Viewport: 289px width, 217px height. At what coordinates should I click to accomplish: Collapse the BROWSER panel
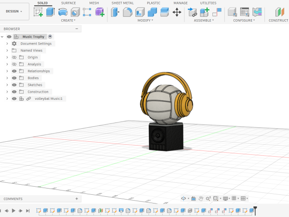pyautogui.click(x=77, y=29)
